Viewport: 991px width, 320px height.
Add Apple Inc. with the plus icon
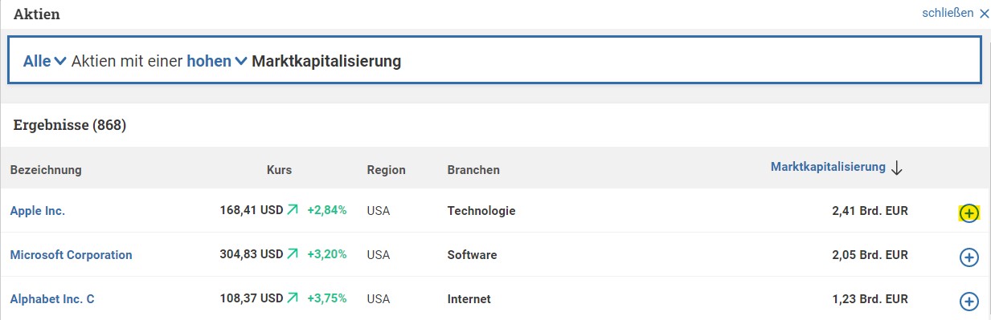pos(969,213)
